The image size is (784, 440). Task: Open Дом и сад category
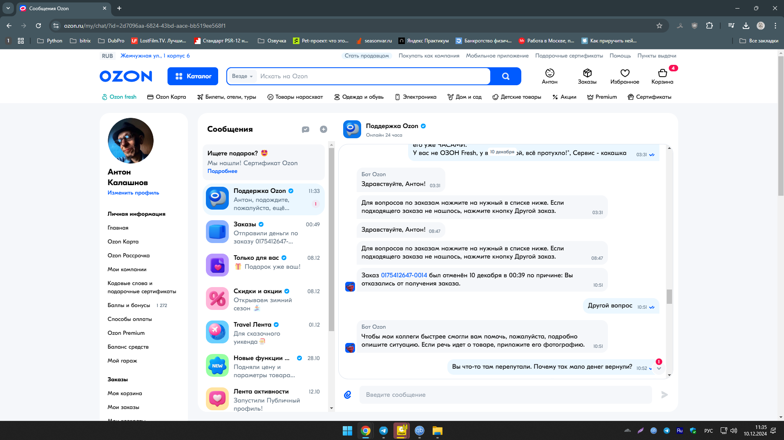465,97
